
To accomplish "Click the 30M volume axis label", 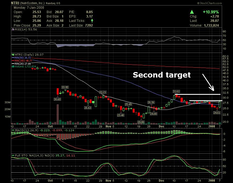I will click(7, 102).
